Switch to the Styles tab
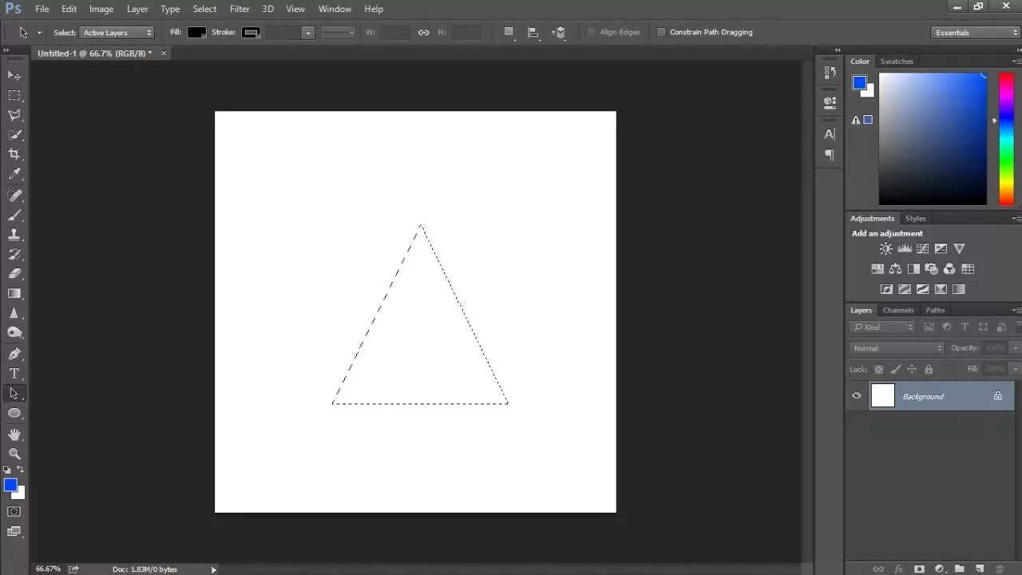Viewport: 1022px width, 575px height. point(916,218)
